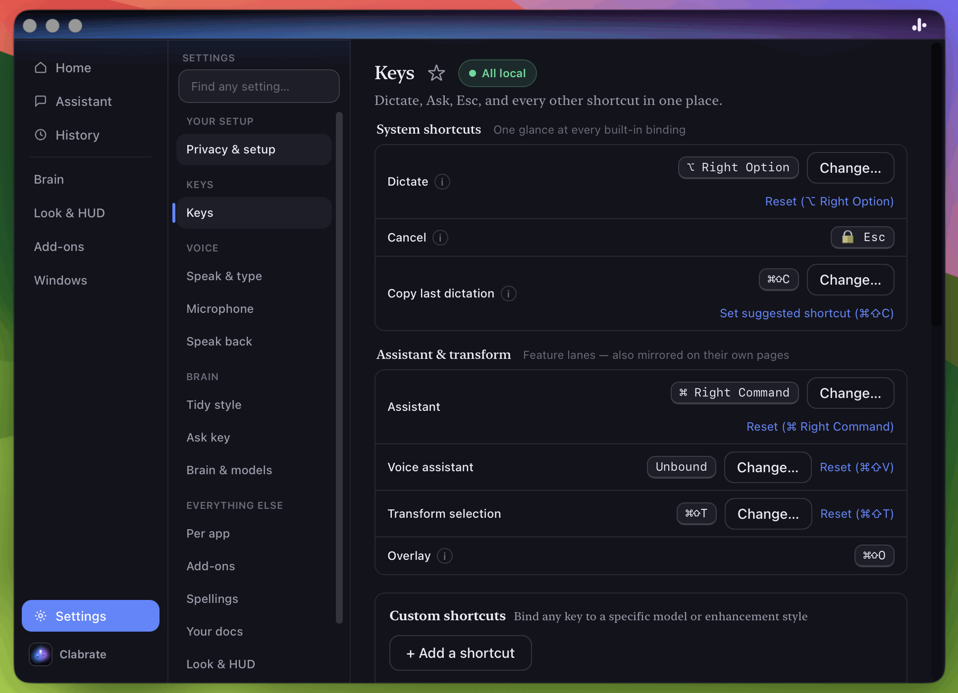Reset Voice assistant shortcut
Screen dimensions: 958x693
point(856,467)
